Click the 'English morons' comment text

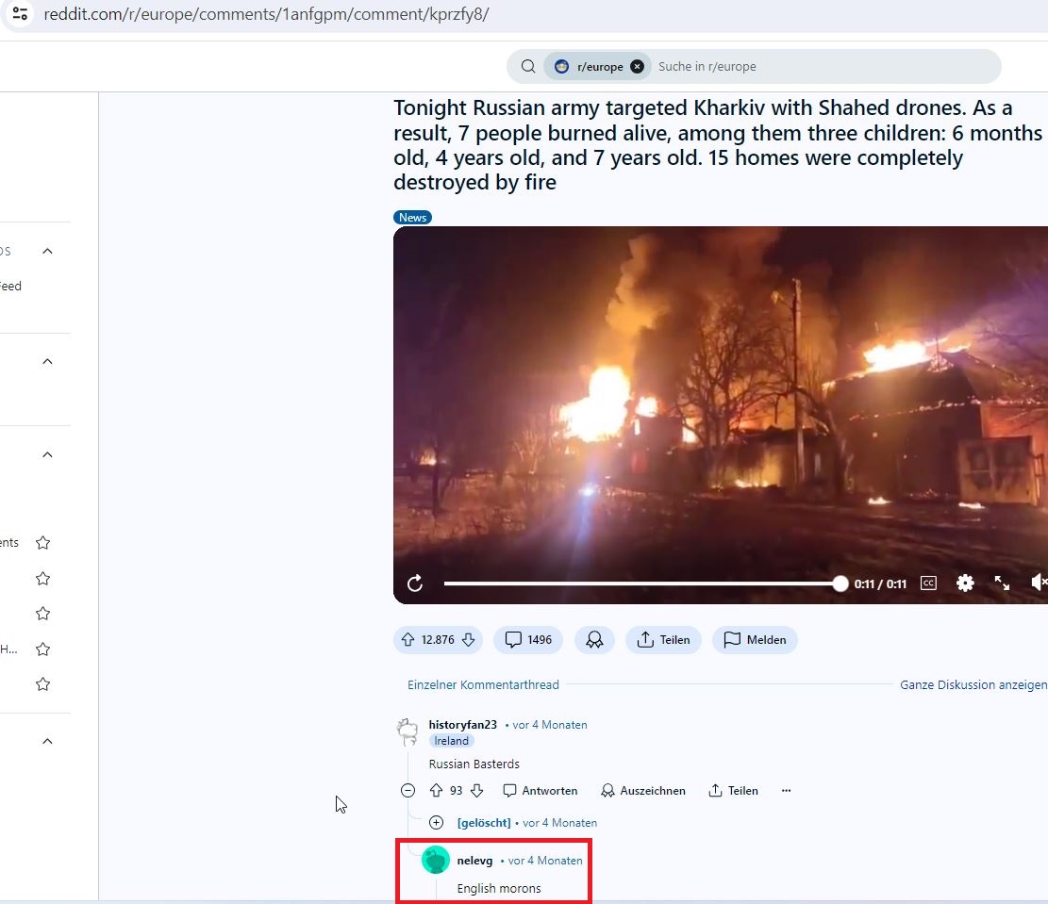[499, 888]
